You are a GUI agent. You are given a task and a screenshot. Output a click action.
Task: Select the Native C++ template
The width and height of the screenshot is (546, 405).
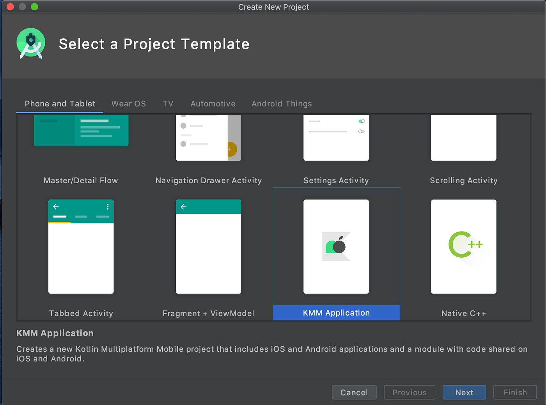[x=463, y=246]
